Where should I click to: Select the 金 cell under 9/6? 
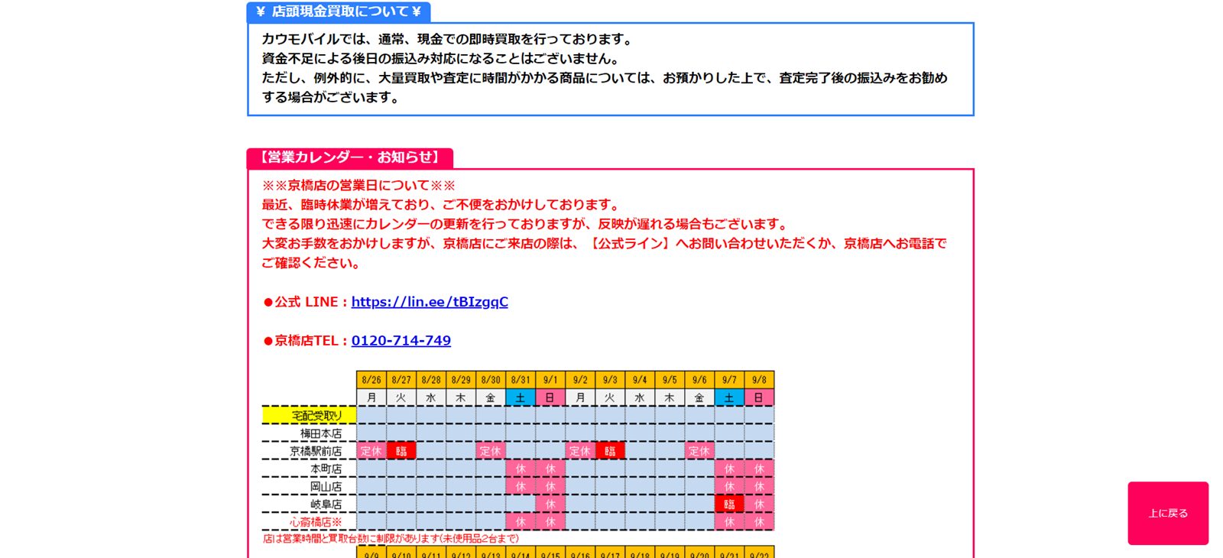(x=699, y=397)
